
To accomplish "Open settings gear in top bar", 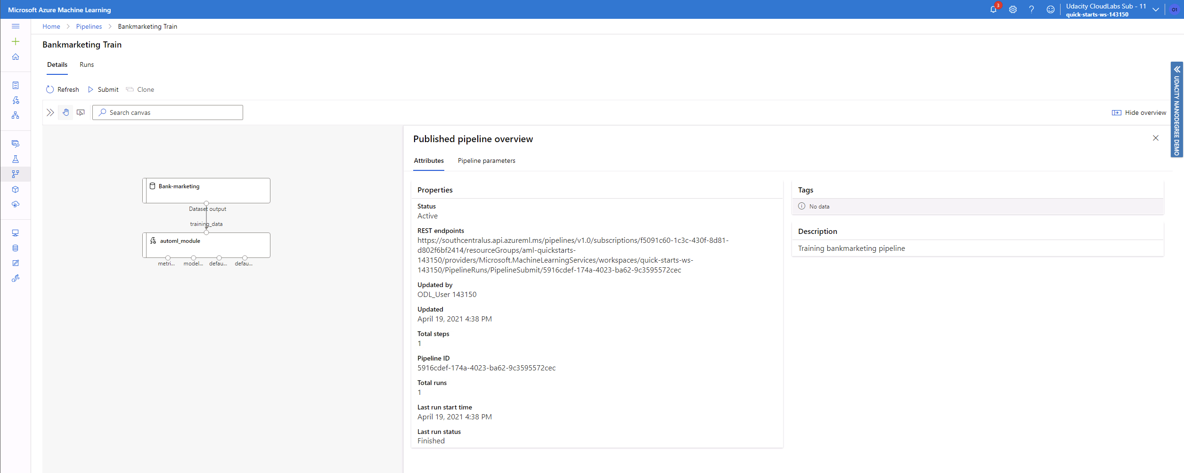I will (x=1013, y=9).
